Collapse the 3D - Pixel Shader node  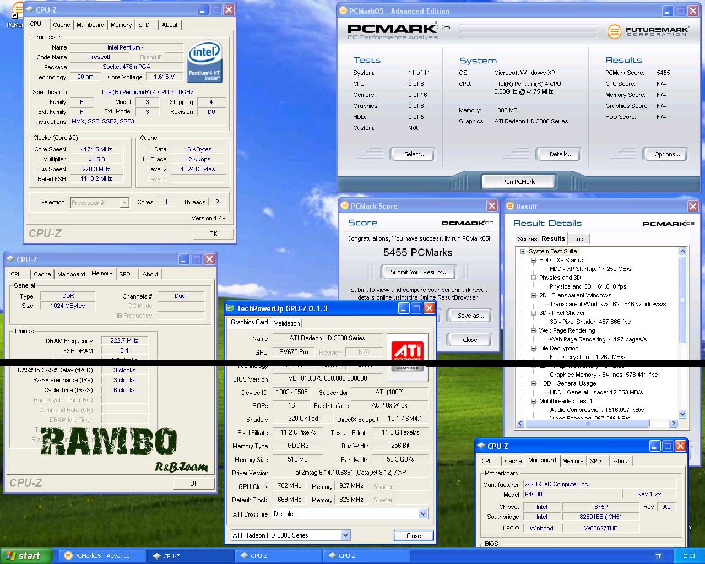point(533,313)
